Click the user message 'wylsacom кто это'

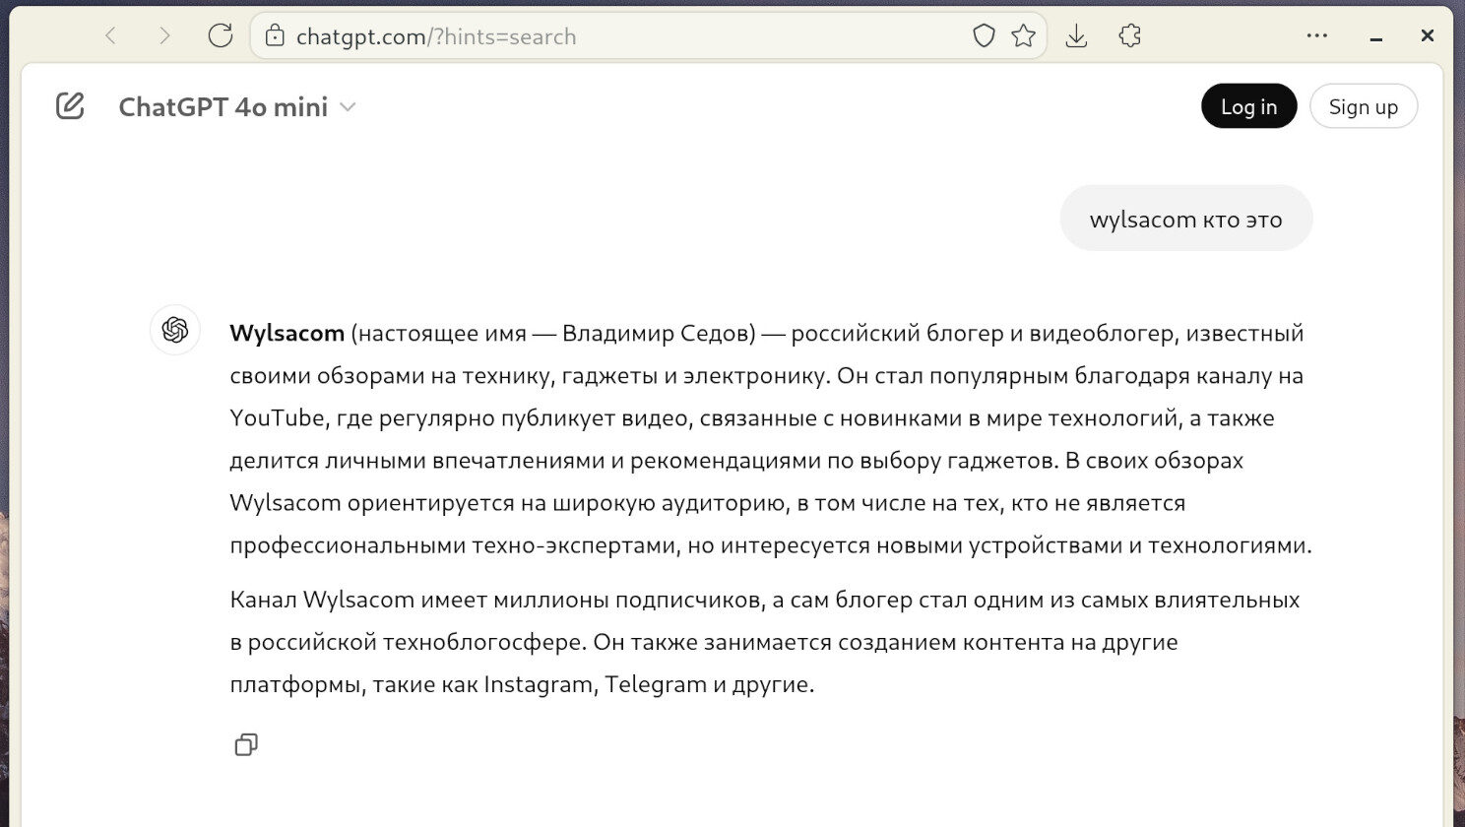point(1185,219)
